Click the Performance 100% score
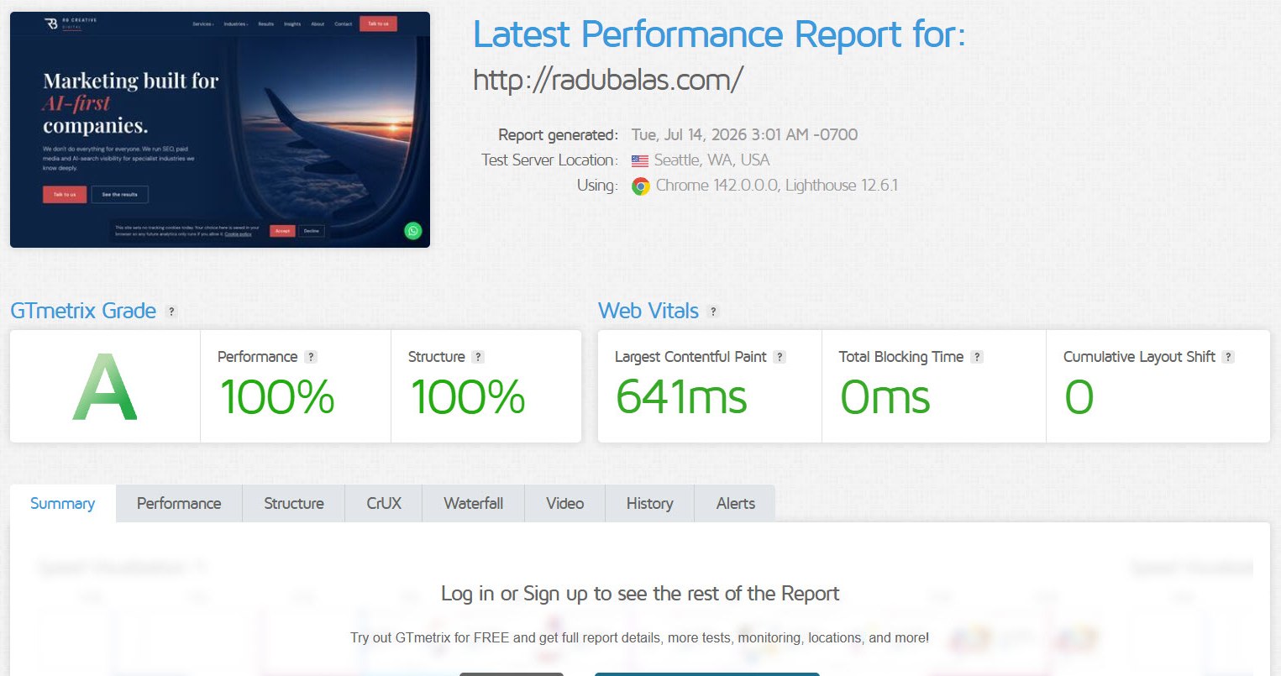 pos(276,397)
